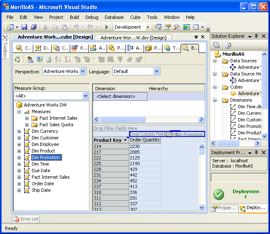Open the Solution Explorer window options arrow
Image resolution: width=270 pixels, height=234 pixels.
[x=249, y=36]
